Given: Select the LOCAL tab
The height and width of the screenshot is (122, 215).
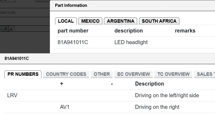Looking at the screenshot, I should [66, 21].
